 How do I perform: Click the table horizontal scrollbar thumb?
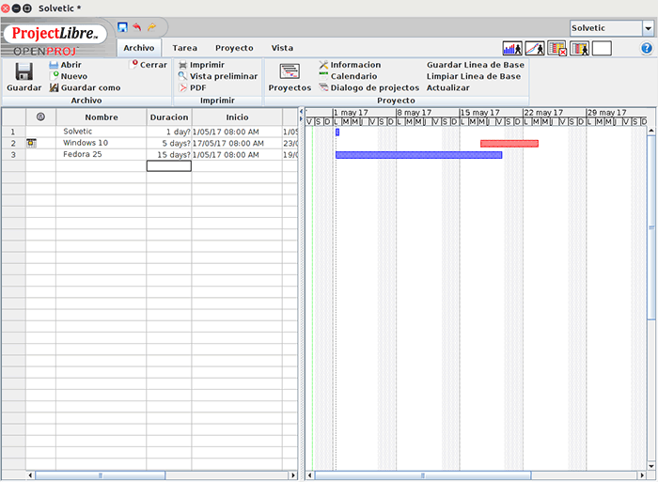101,475
